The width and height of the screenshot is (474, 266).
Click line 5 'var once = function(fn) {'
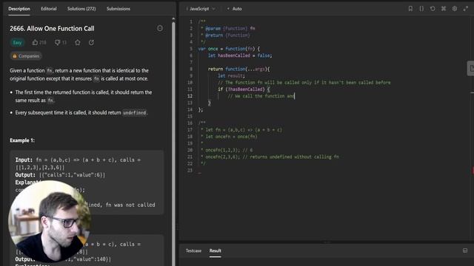tap(229, 49)
